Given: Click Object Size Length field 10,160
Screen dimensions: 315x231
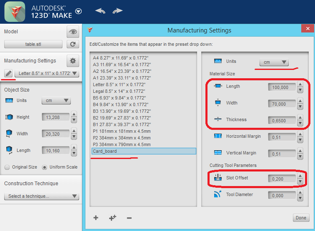Looking at the screenshot, I should [x=56, y=151].
